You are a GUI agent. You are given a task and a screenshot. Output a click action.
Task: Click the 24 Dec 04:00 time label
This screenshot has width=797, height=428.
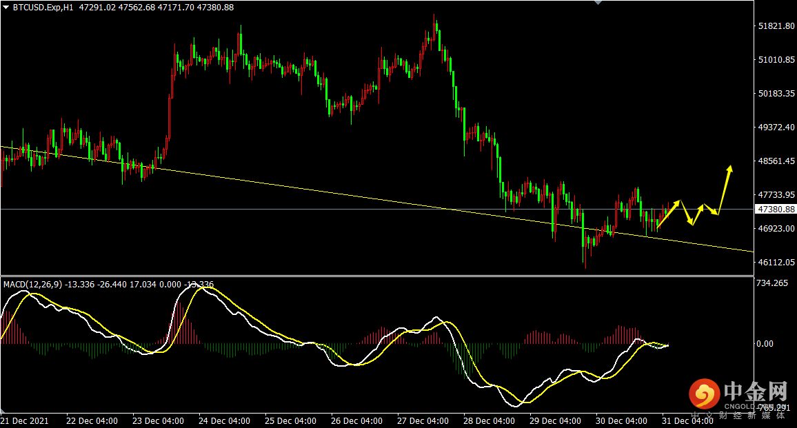[x=224, y=421]
